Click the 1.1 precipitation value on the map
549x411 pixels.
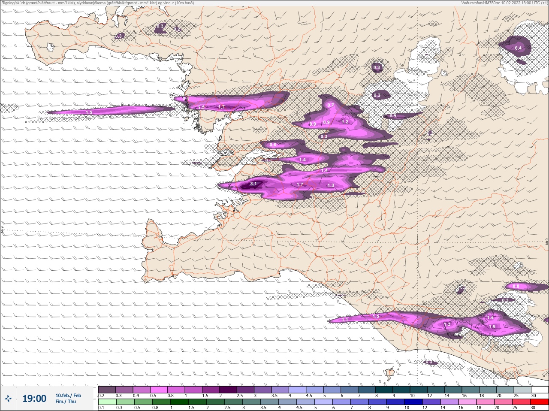[x=345, y=320]
